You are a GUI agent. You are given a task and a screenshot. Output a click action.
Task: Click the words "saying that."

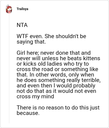click(31, 42)
